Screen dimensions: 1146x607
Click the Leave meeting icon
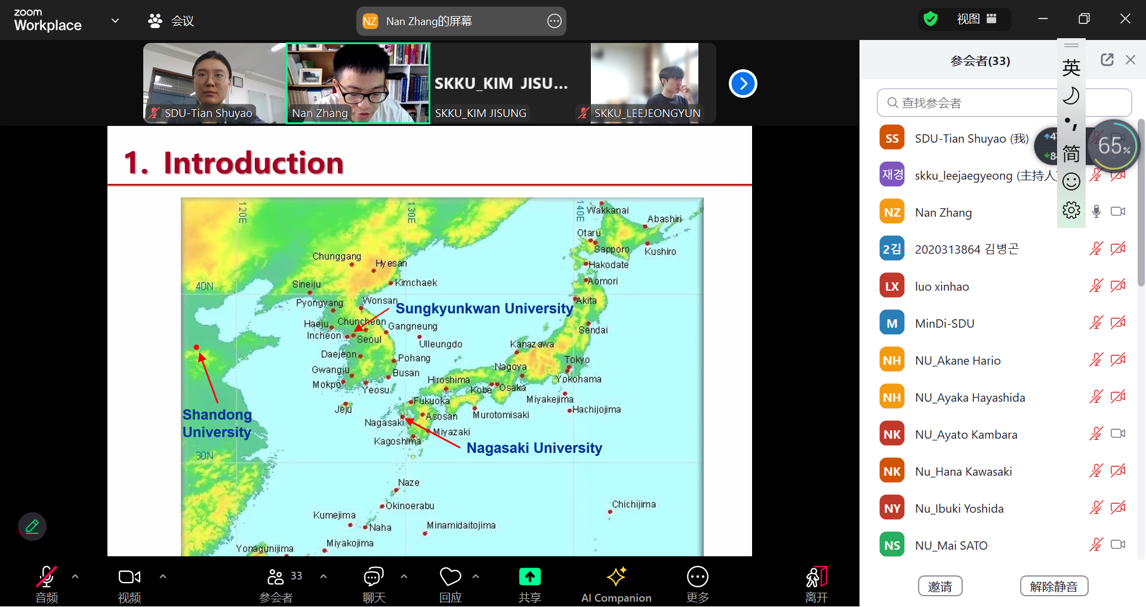[816, 577]
